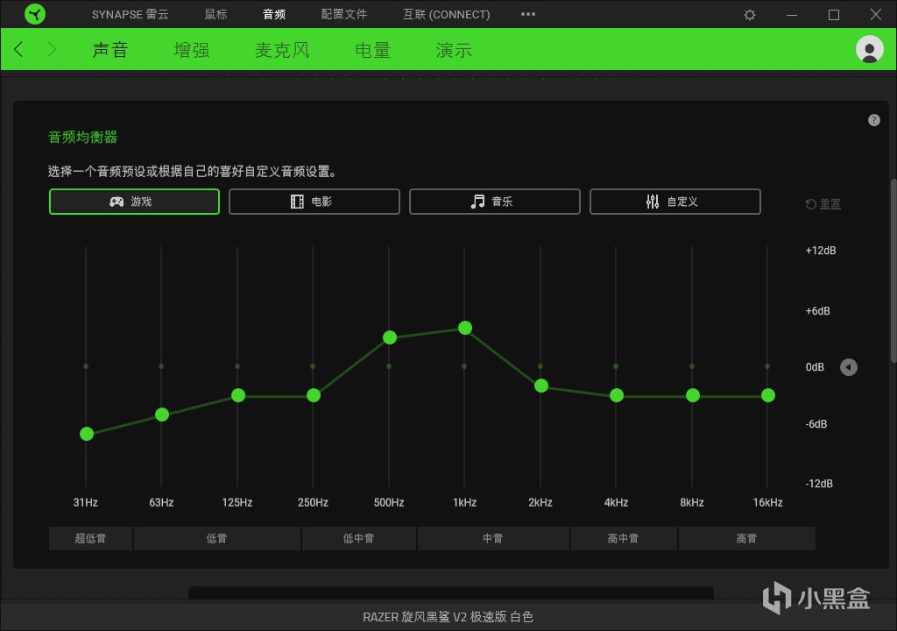Click the vertical scrollbar on the right
The image size is (897, 631).
893,263
